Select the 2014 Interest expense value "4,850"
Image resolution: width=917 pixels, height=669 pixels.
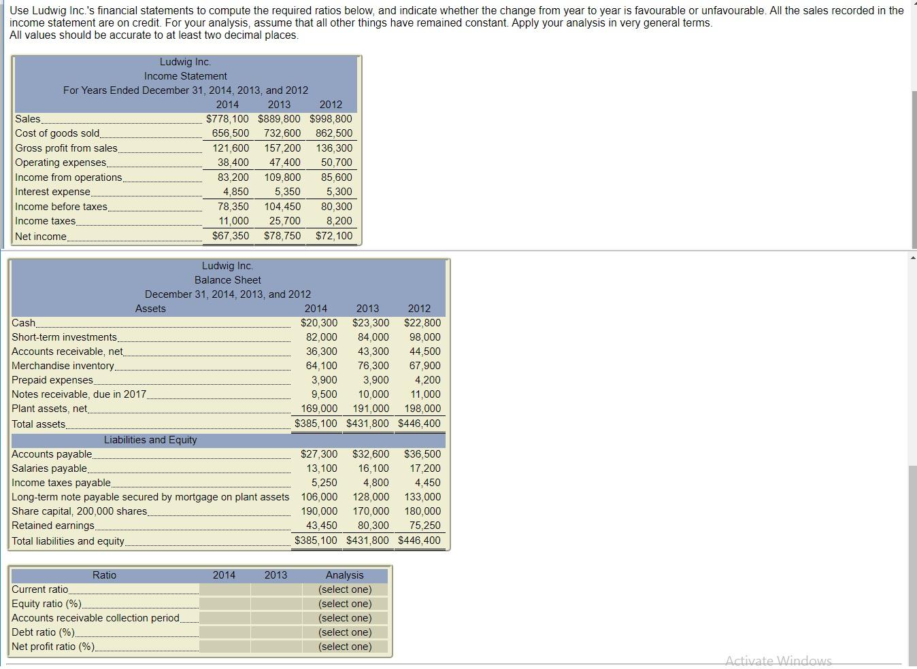(236, 192)
